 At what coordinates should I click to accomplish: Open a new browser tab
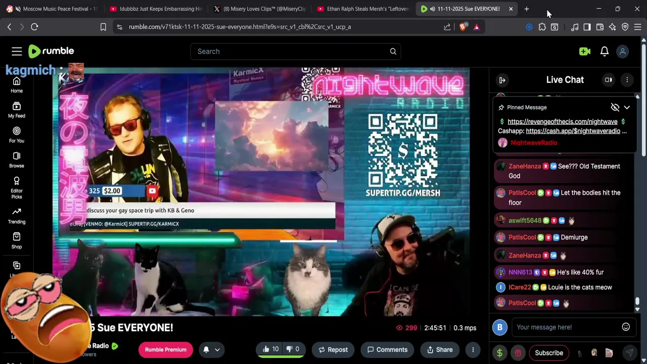coord(526,9)
